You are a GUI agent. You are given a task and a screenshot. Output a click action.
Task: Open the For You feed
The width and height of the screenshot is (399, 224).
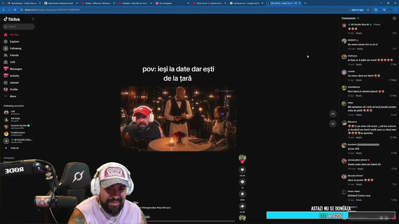click(14, 35)
